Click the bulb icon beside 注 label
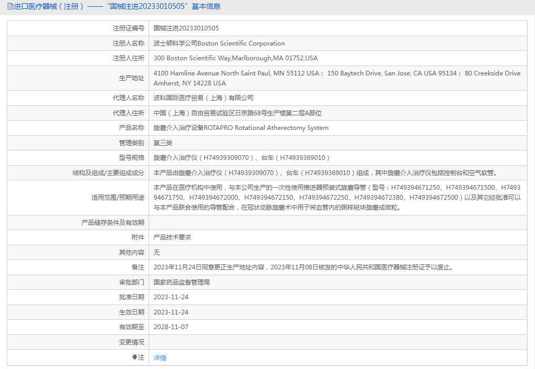Image resolution: width=535 pixels, height=369 pixels. (x=134, y=357)
